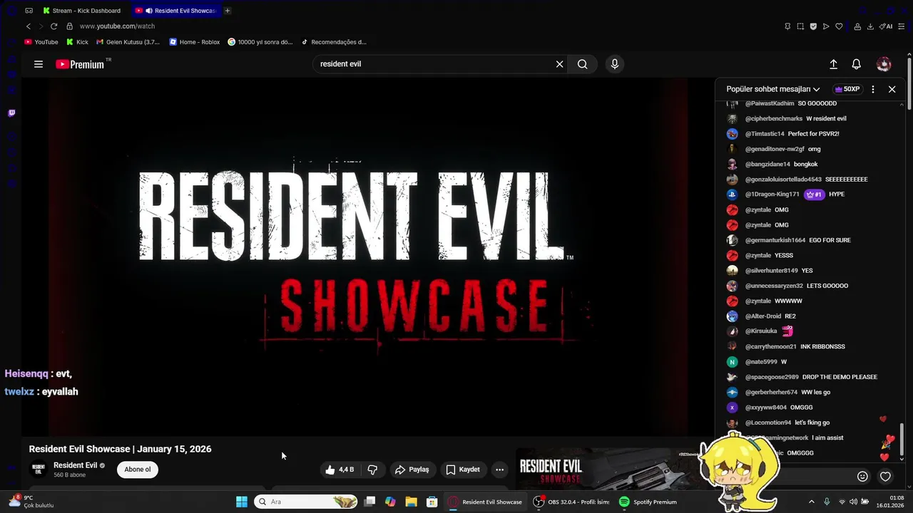Viewport: 913px width, 513px height.
Task: Run search with the magnifier button
Action: click(583, 64)
